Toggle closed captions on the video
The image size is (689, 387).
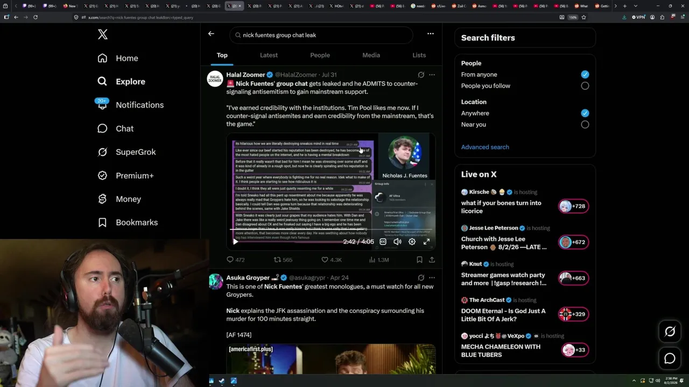coord(383,242)
